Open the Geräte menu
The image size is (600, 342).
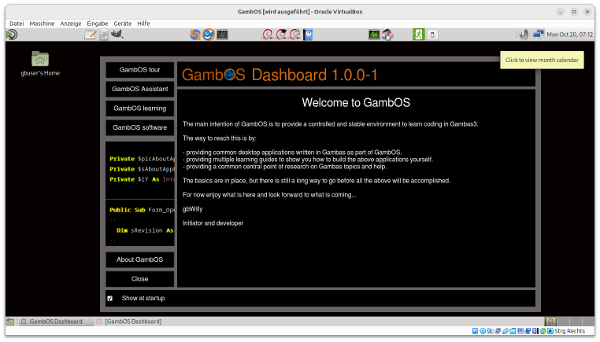point(122,24)
